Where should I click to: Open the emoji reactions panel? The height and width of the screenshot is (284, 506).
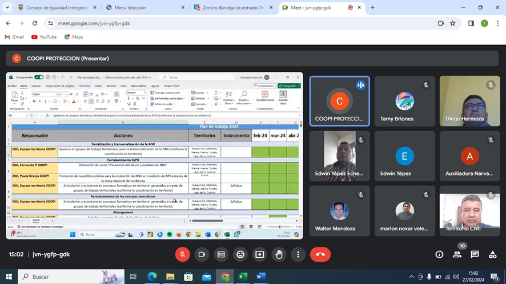pyautogui.click(x=240, y=254)
